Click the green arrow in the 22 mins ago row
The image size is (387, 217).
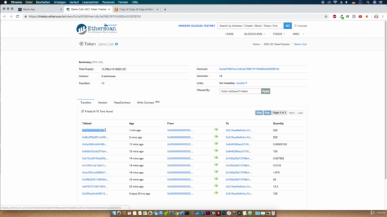pos(216,186)
